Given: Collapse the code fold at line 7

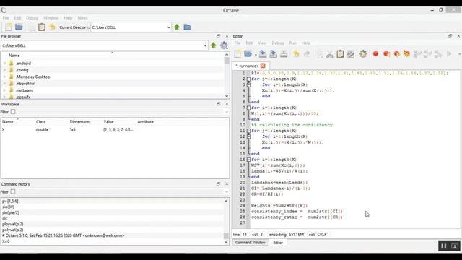Looking at the screenshot, I should coord(248,108).
